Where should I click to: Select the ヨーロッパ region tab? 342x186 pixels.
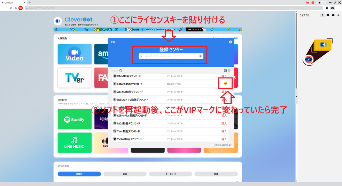[x=170, y=174]
